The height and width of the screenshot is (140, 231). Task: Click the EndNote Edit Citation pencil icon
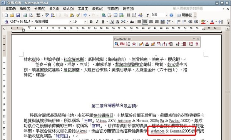tap(141, 44)
